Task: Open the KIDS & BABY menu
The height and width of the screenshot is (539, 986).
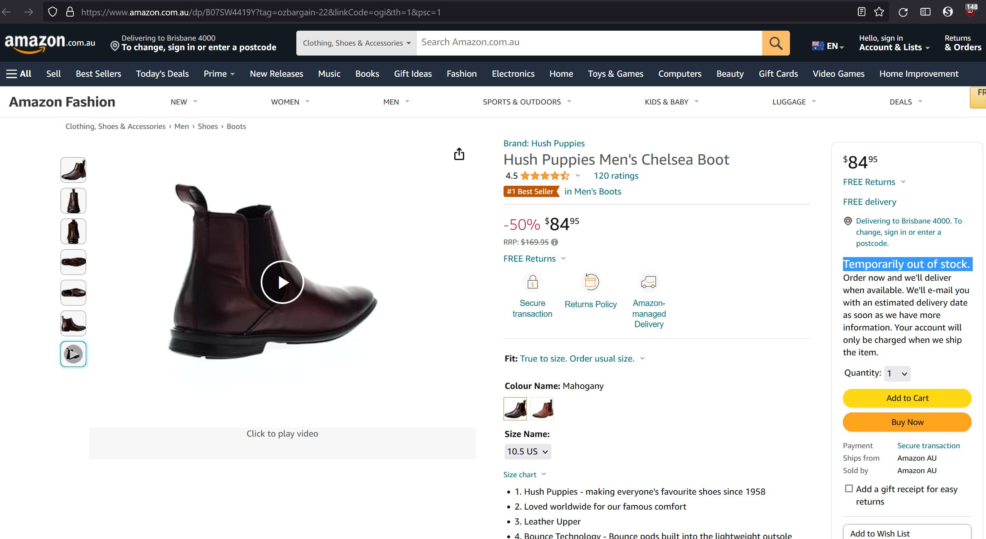Action: (671, 102)
